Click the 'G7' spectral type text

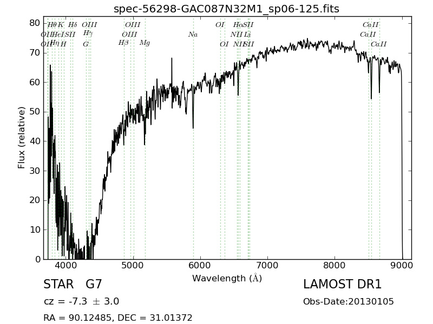(x=94, y=284)
